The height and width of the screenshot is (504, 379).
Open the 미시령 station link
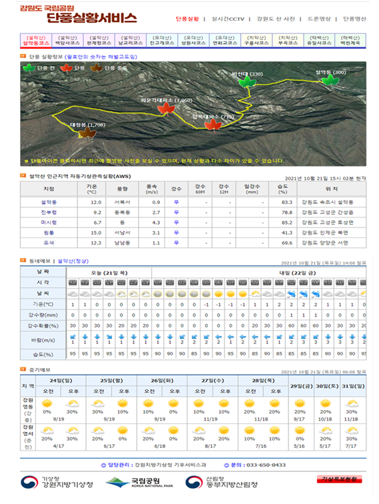point(49,223)
